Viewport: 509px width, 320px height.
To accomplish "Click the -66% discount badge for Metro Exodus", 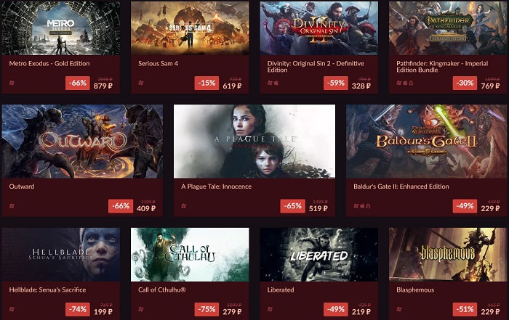I will click(78, 83).
